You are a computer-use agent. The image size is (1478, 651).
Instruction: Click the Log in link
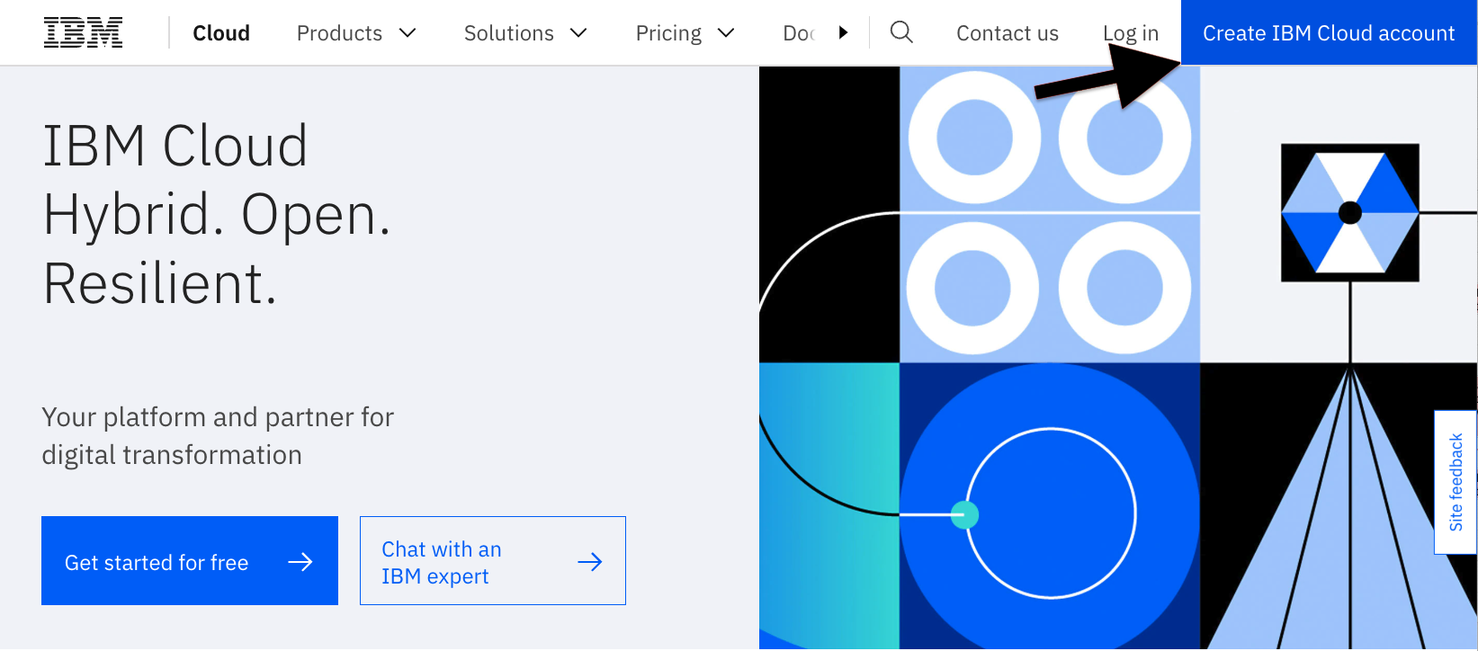click(1131, 33)
